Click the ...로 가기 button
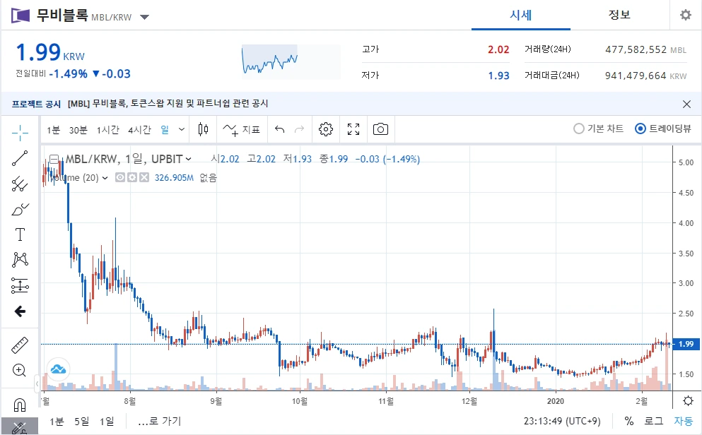The height and width of the screenshot is (435, 702). 158,420
